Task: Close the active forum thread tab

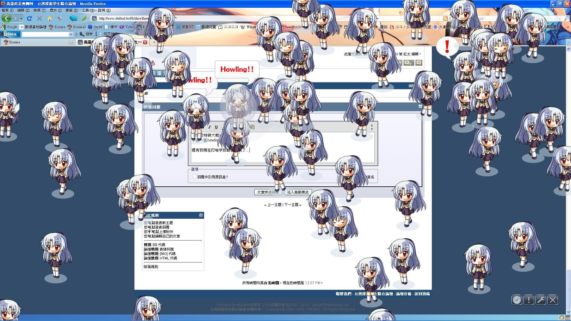Action: (x=145, y=42)
